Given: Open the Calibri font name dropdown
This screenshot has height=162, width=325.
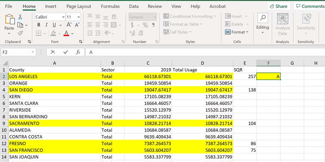Looking at the screenshot, I should click(63, 17).
